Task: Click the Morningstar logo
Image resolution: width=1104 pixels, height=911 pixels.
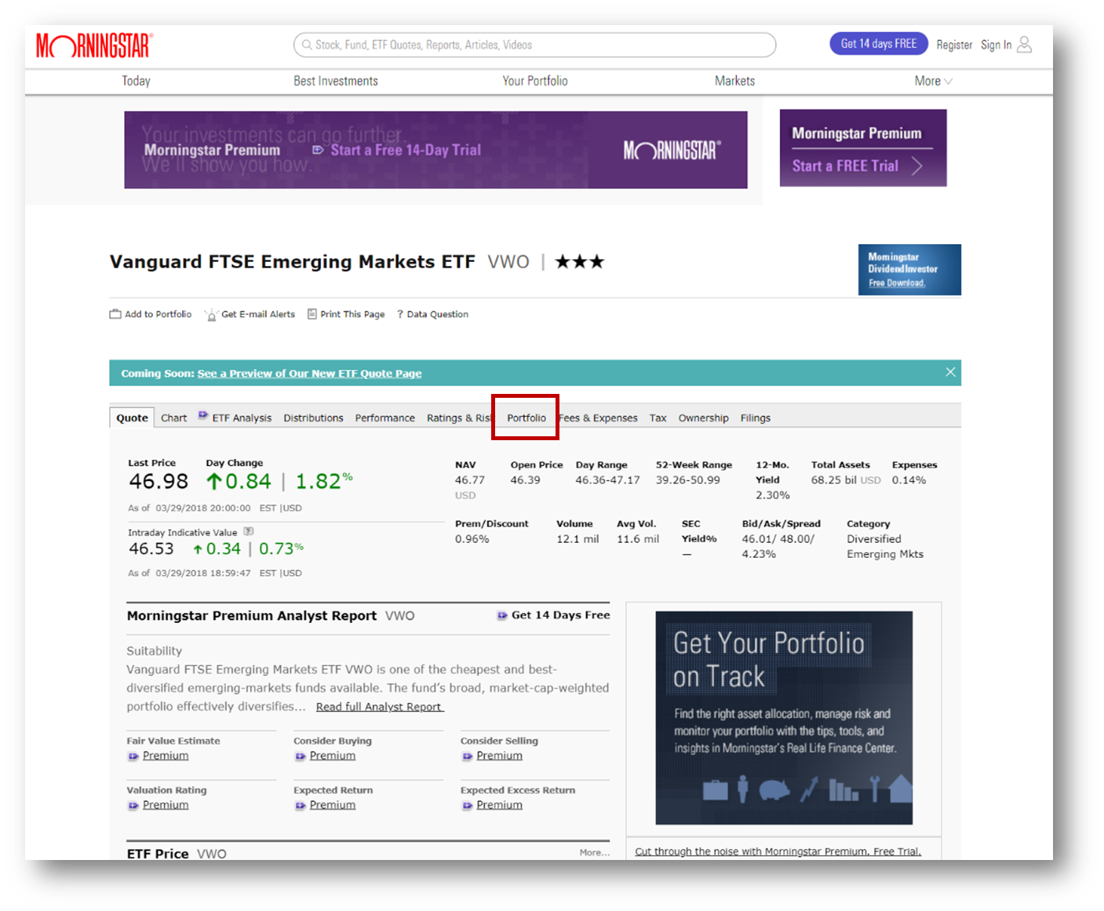Action: pos(94,46)
